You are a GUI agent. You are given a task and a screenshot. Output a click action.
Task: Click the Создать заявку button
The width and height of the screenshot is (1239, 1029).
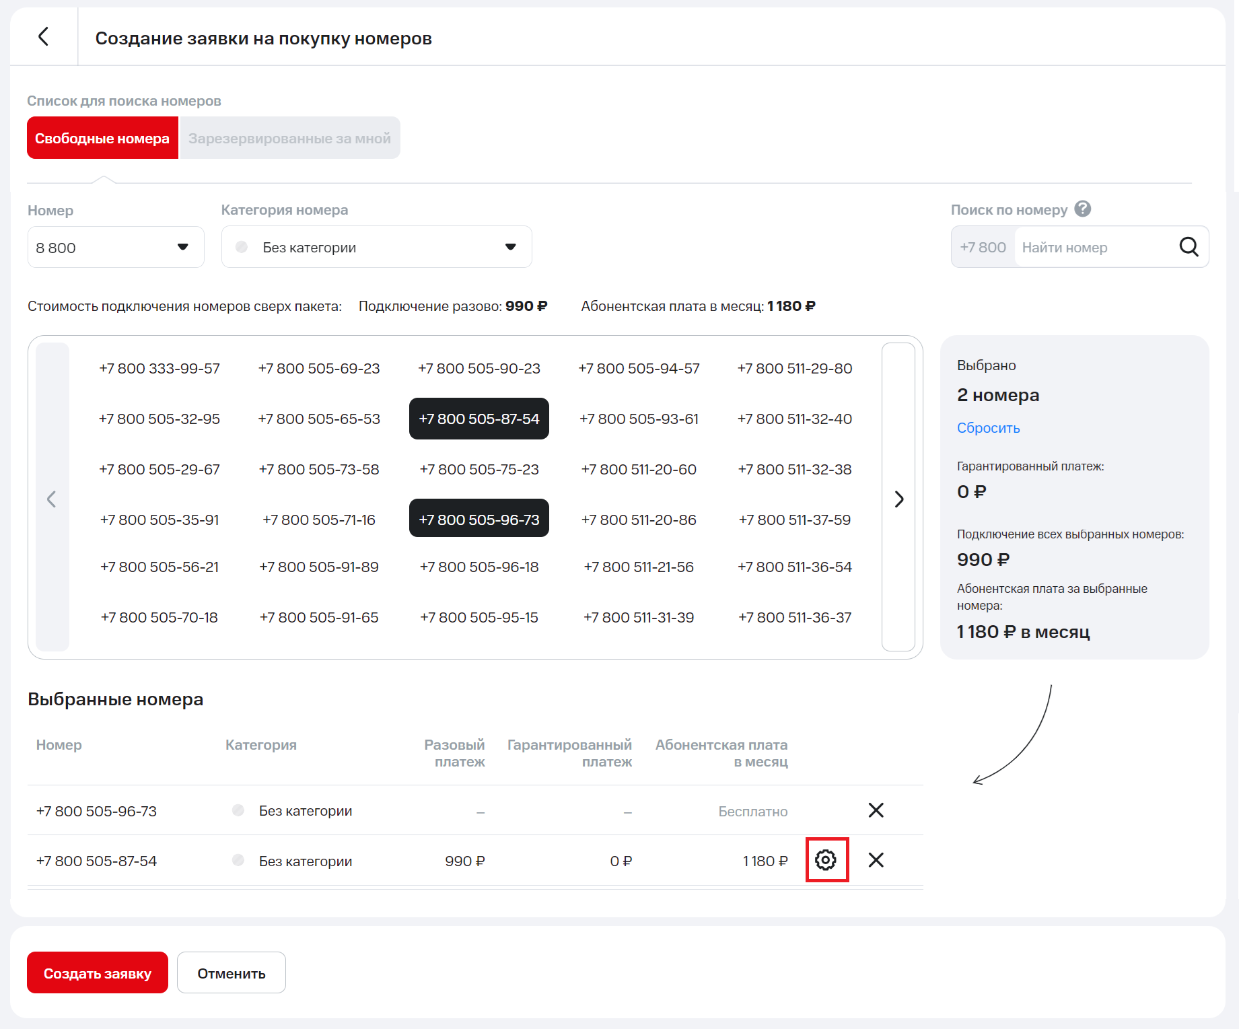tap(98, 973)
